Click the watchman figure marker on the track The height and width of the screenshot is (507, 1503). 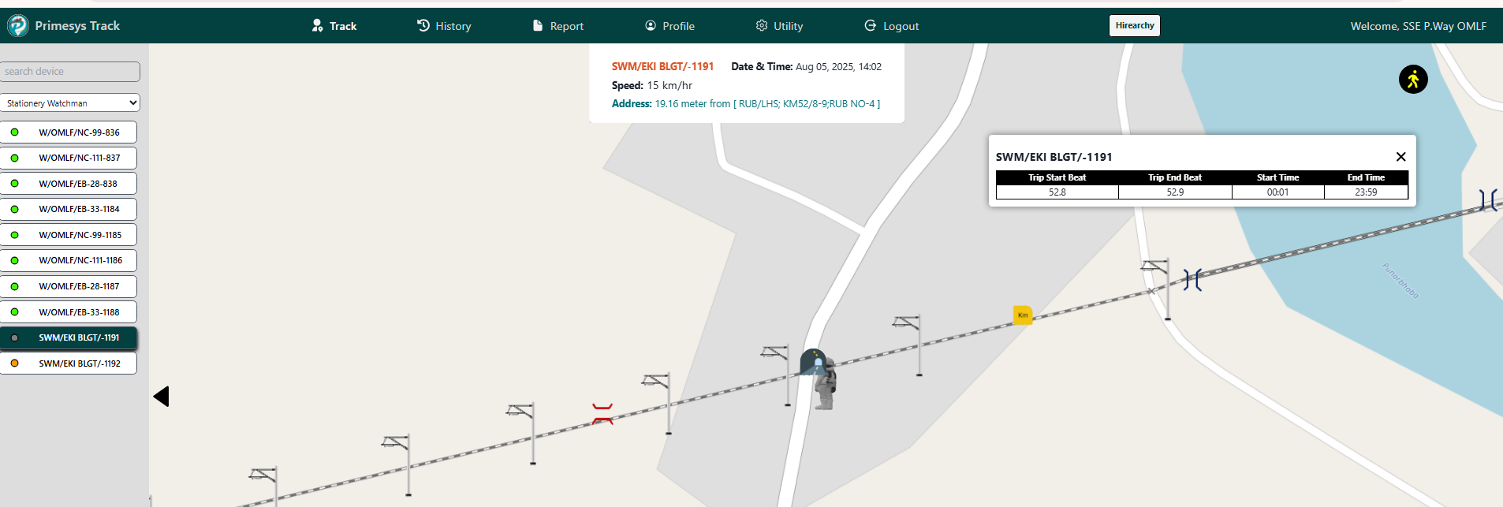[x=824, y=384]
